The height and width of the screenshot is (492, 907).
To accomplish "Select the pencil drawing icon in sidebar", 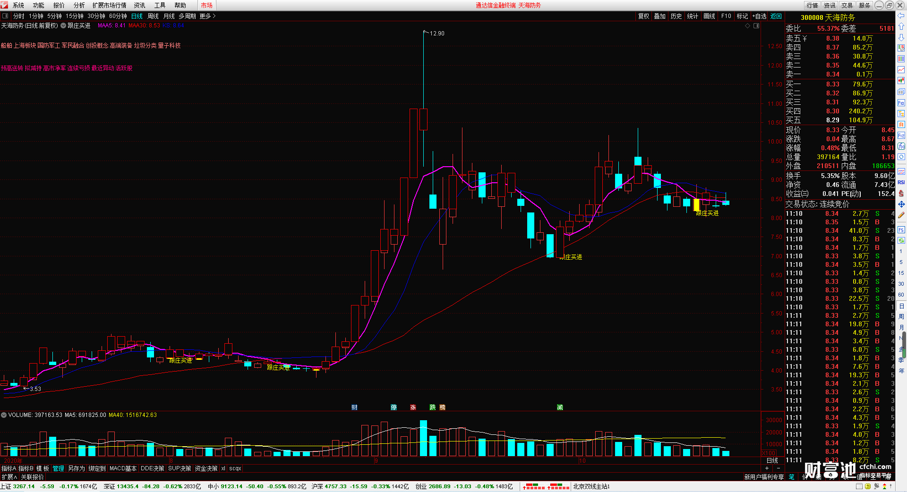I will click(x=901, y=215).
